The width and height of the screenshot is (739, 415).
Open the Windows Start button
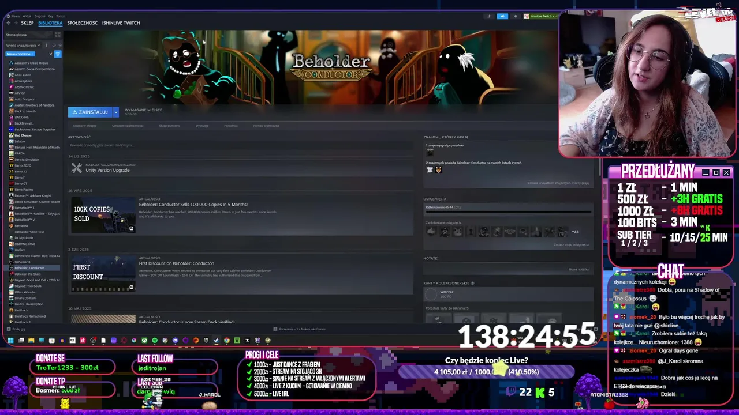point(10,341)
